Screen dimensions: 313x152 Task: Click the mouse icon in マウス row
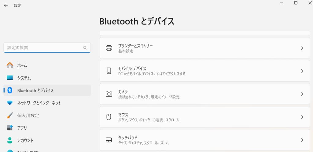pos(109,117)
